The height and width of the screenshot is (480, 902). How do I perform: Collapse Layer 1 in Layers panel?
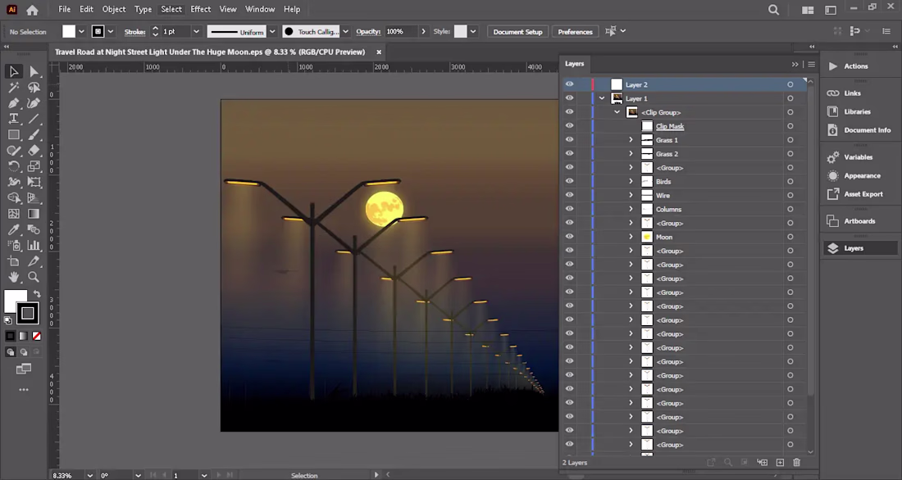[602, 98]
